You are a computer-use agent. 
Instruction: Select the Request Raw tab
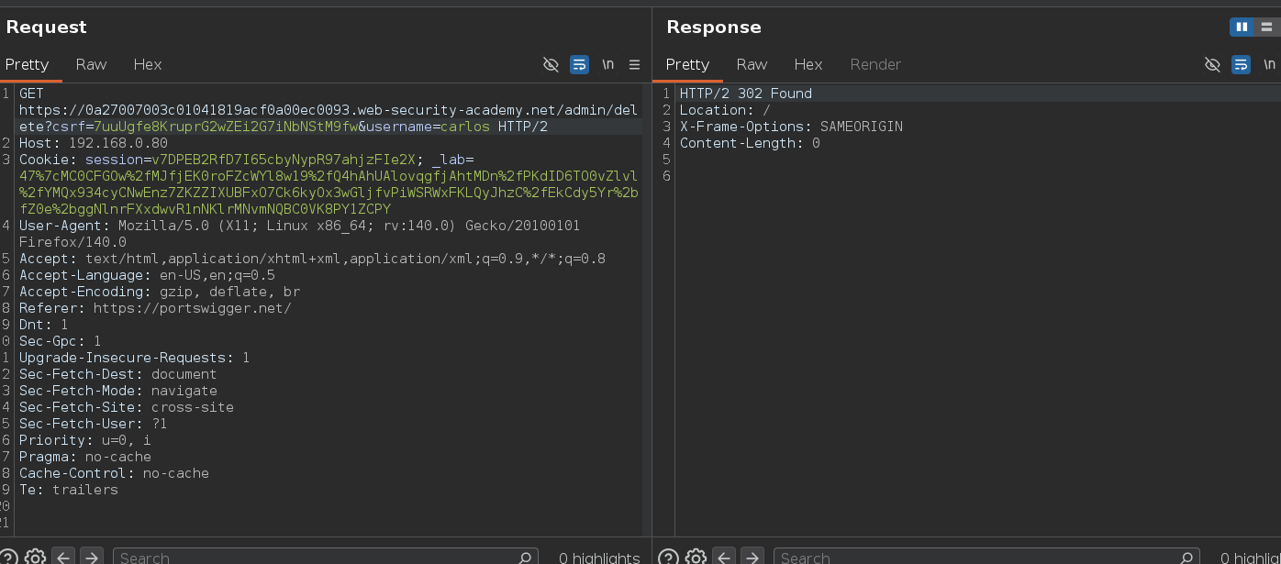coord(91,64)
